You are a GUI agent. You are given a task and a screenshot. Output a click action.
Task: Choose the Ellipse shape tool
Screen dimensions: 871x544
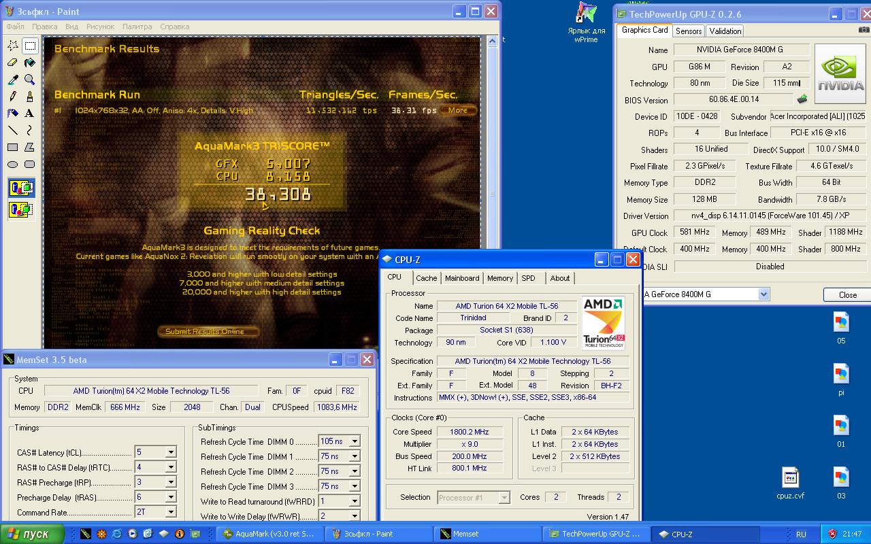point(13,164)
